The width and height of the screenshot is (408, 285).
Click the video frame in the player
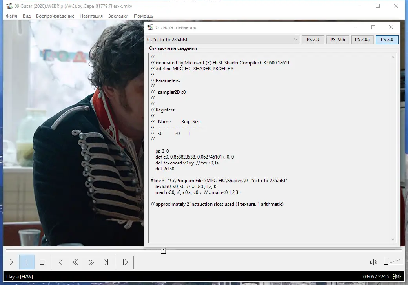coord(73,133)
